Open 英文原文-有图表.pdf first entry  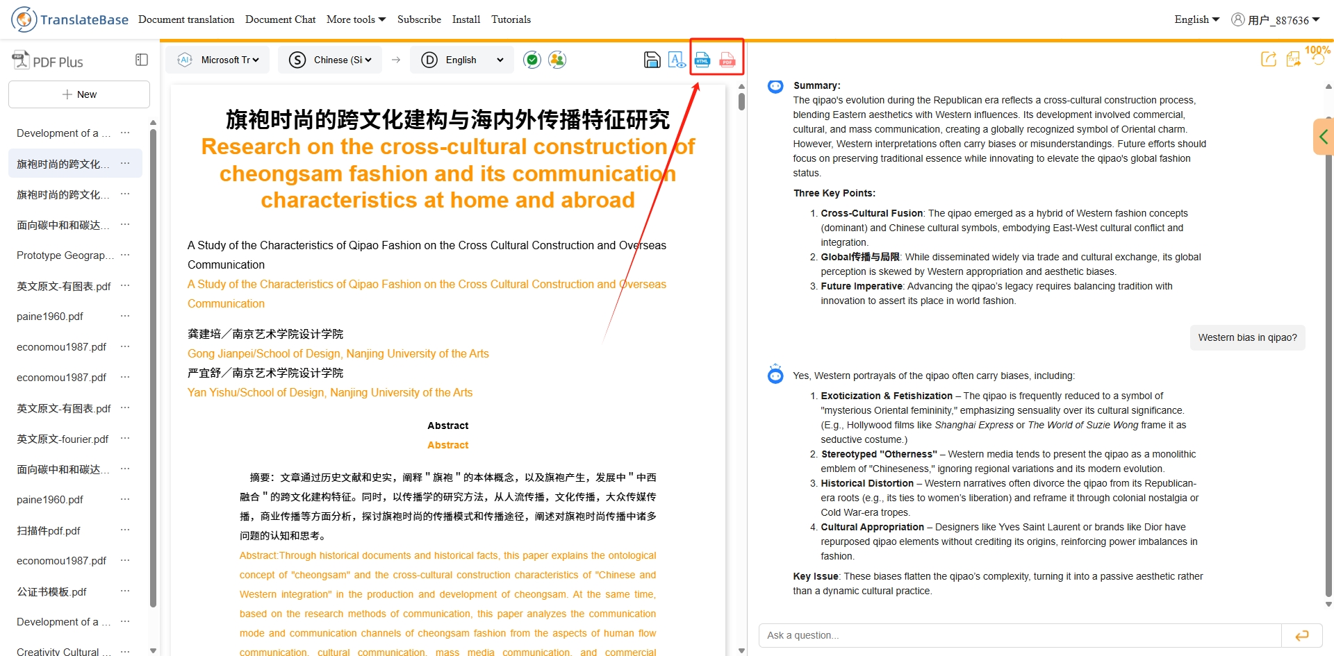(63, 286)
